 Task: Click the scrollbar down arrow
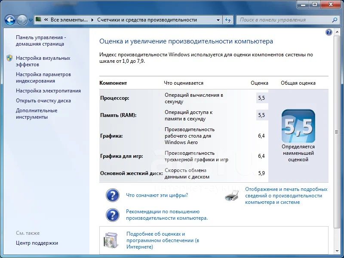click(x=336, y=251)
